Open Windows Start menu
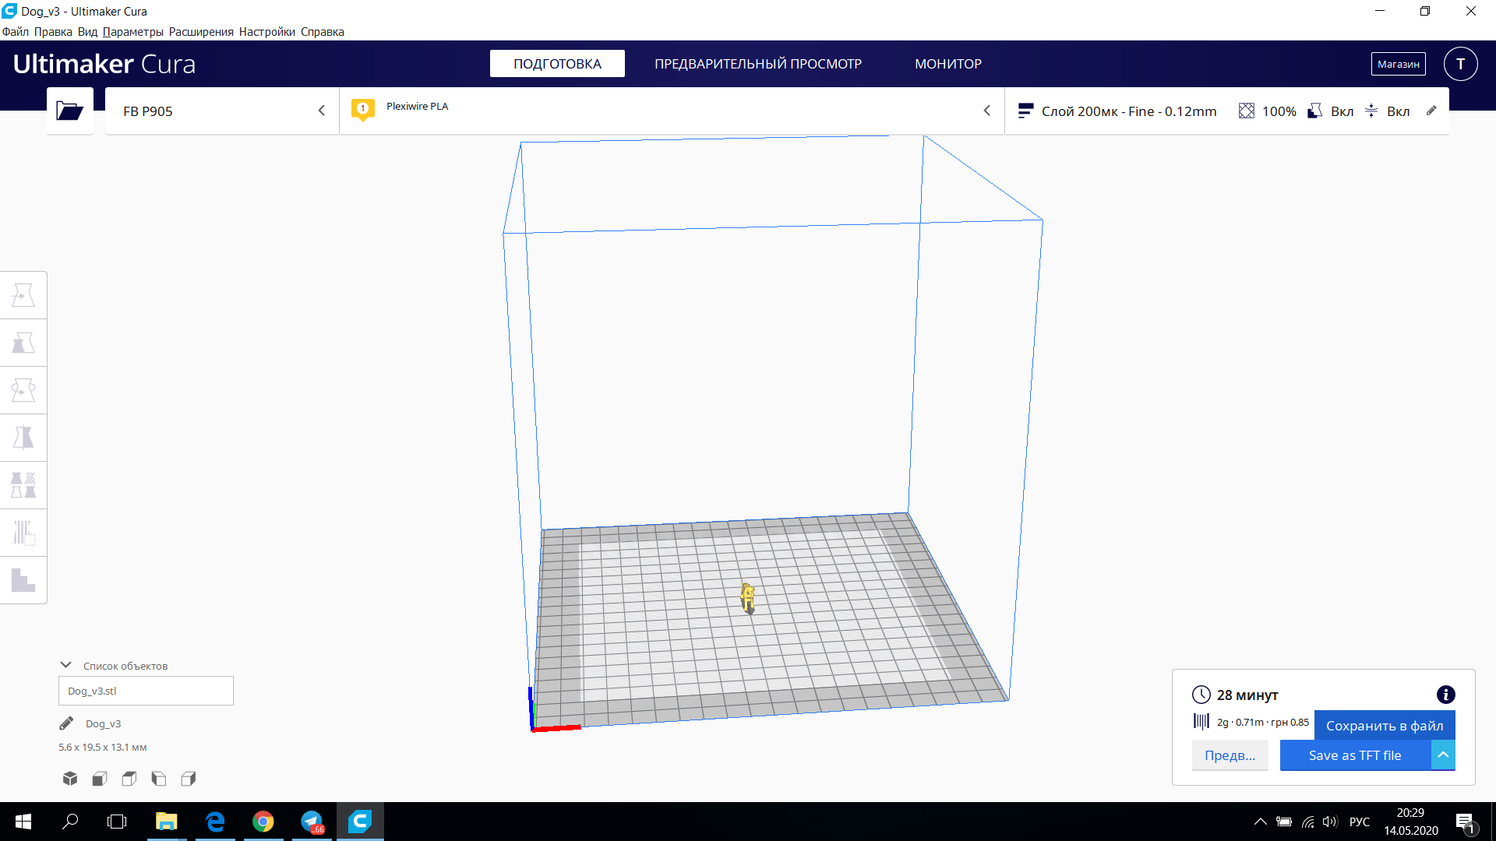Image resolution: width=1496 pixels, height=841 pixels. (x=23, y=822)
